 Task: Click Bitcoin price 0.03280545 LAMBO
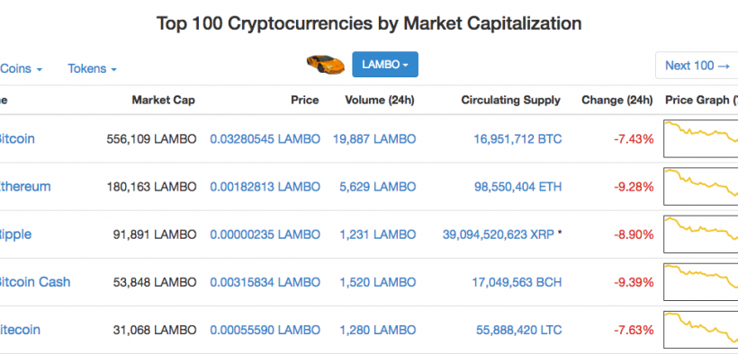[x=265, y=139]
